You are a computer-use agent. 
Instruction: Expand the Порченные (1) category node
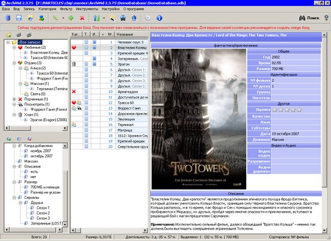[x=14, y=99]
